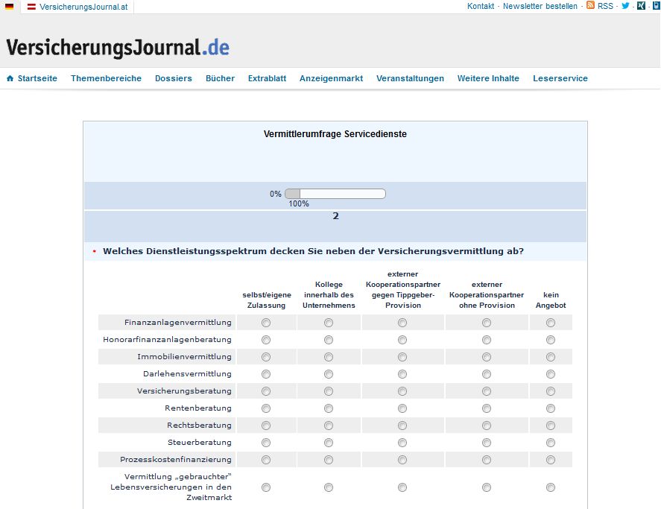Screen dimensions: 661x509
Task: Select externer Kooperationspartner gegen Tippgeber-Provision for Rentenberatung
Action: (402, 408)
